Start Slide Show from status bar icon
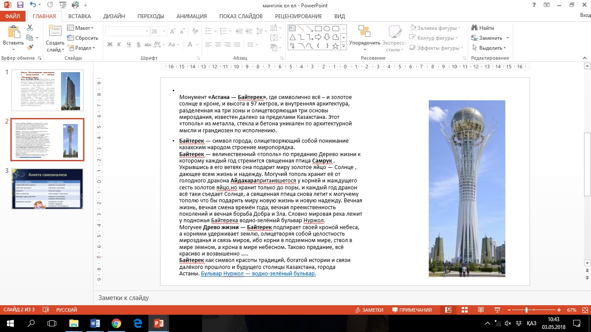The height and width of the screenshot is (332, 591). pyautogui.click(x=497, y=310)
